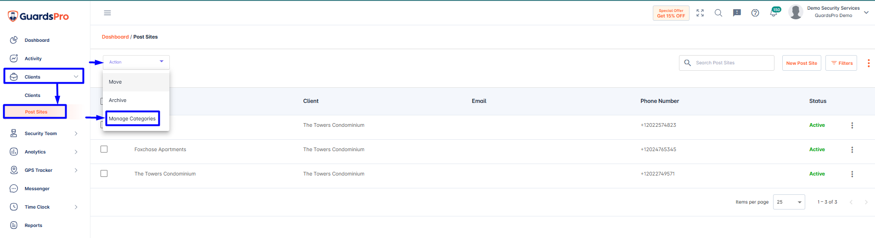Image resolution: width=875 pixels, height=238 pixels.
Task: Expand the Analytics sidebar section
Action: click(x=44, y=152)
